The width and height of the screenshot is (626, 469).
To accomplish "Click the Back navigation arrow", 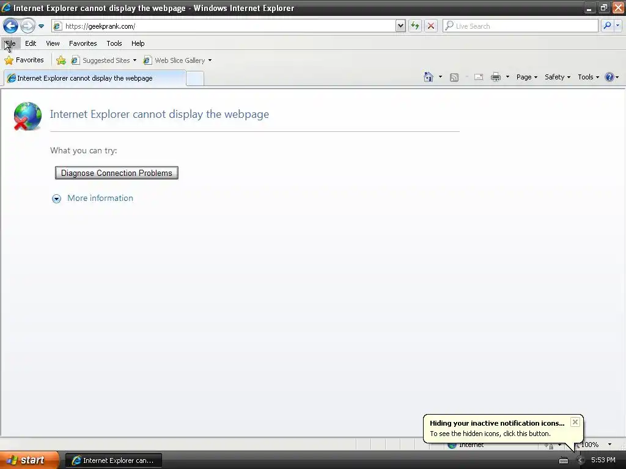I will pos(11,26).
